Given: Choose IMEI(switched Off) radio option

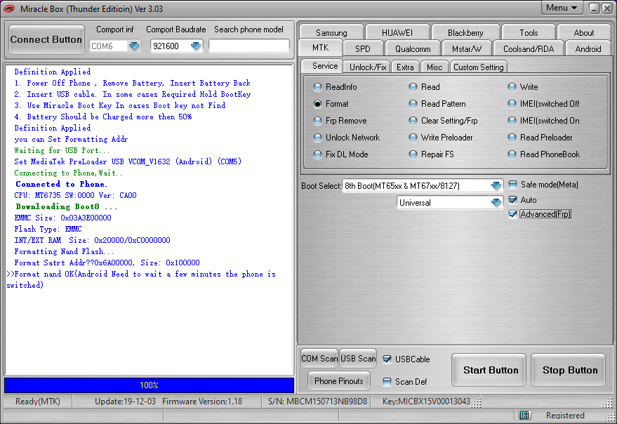Looking at the screenshot, I should [512, 104].
